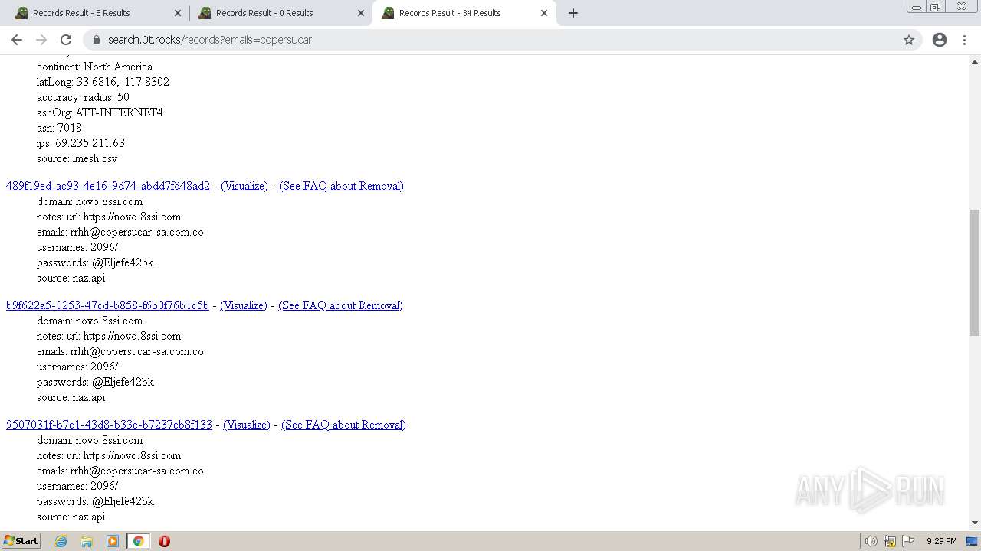This screenshot has width=981, height=551.
Task: Select text 'ips: 69.235.211.63'
Action: pyautogui.click(x=80, y=143)
